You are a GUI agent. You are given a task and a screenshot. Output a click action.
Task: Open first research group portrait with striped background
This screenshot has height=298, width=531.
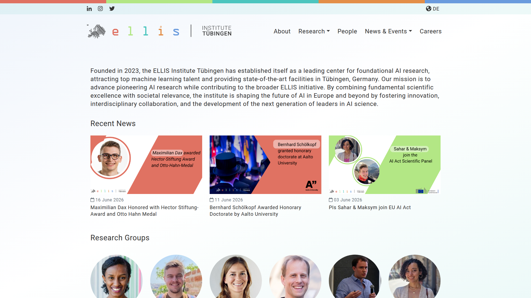[x=116, y=276]
